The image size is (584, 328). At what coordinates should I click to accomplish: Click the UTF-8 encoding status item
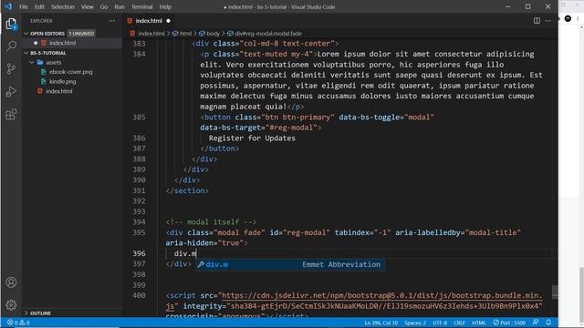440,323
